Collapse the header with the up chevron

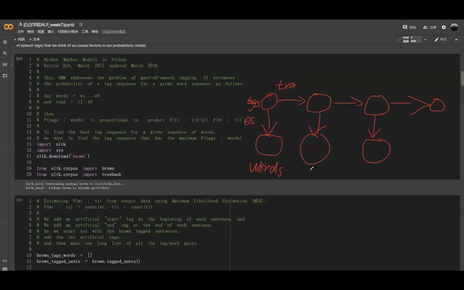[x=456, y=39]
